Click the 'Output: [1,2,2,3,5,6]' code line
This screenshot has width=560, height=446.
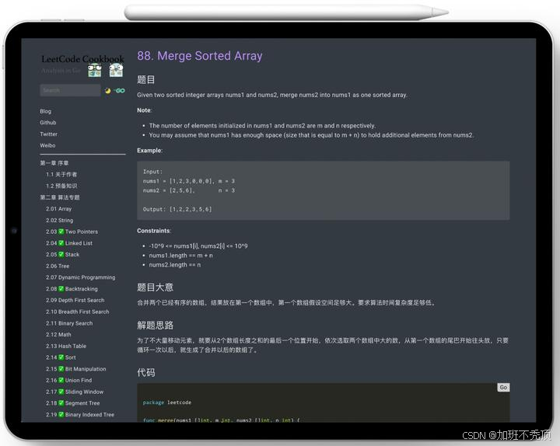tap(177, 210)
